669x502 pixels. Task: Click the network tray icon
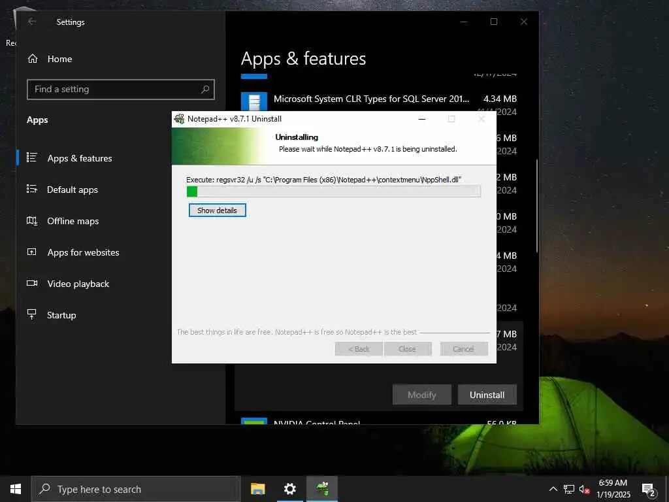(x=569, y=489)
